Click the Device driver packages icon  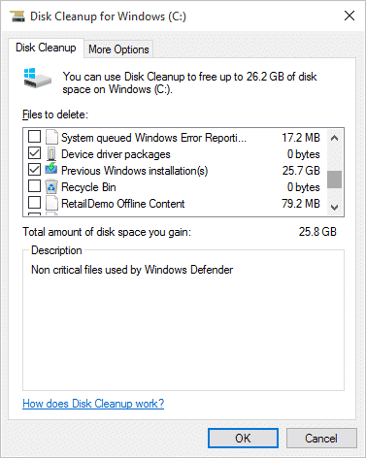click(x=51, y=154)
